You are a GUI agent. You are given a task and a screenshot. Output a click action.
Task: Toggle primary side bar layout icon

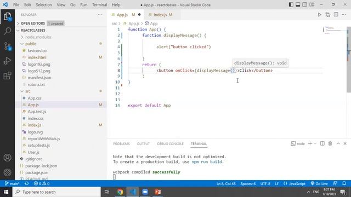coord(291,4)
